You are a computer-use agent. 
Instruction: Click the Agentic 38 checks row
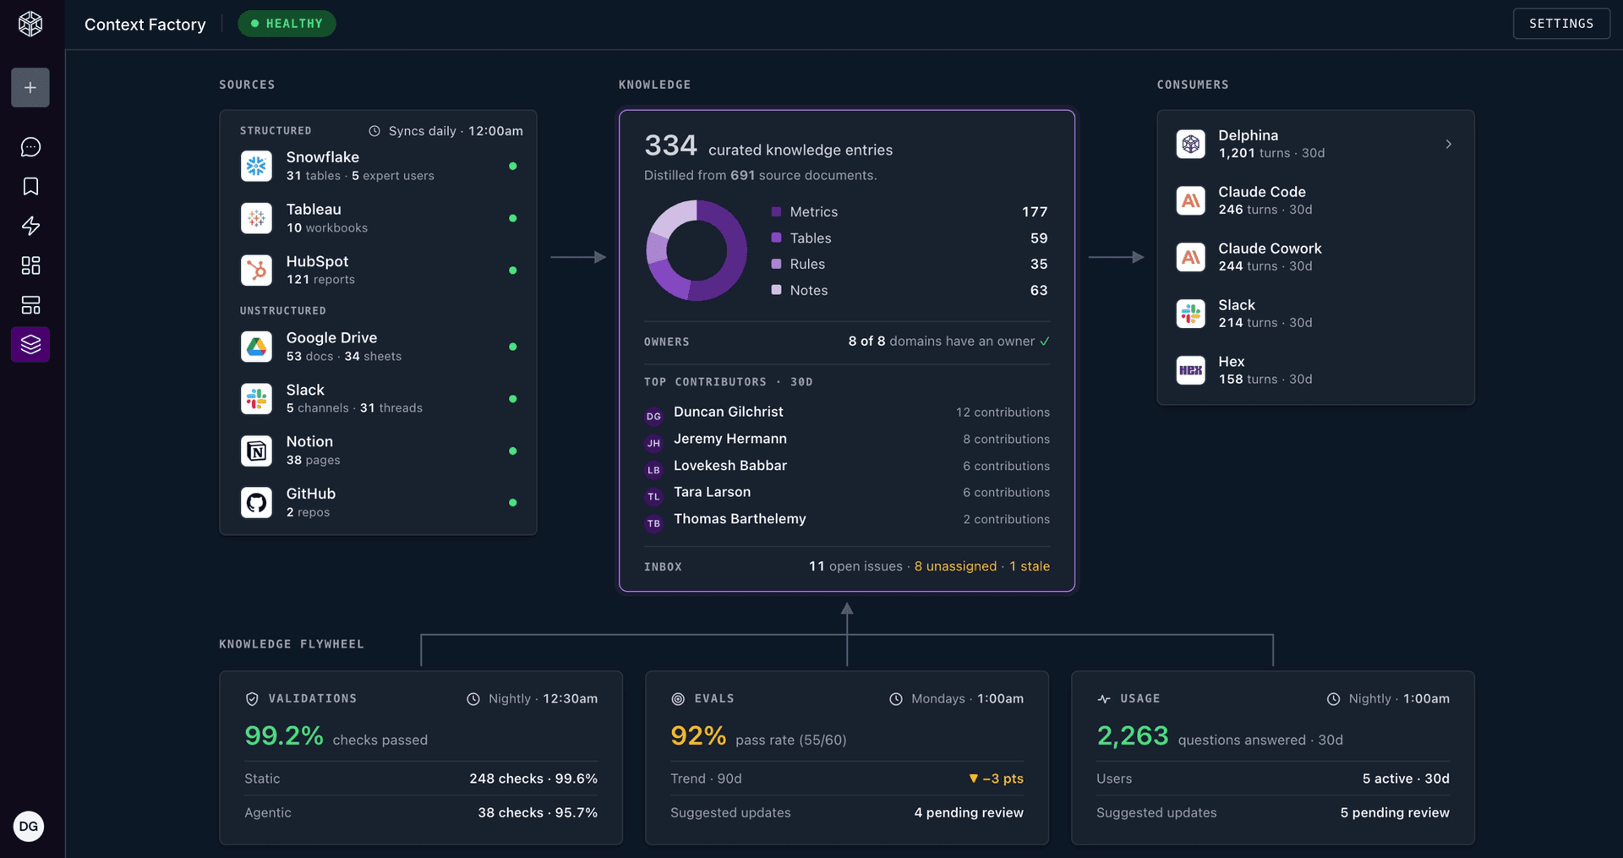[x=421, y=812]
